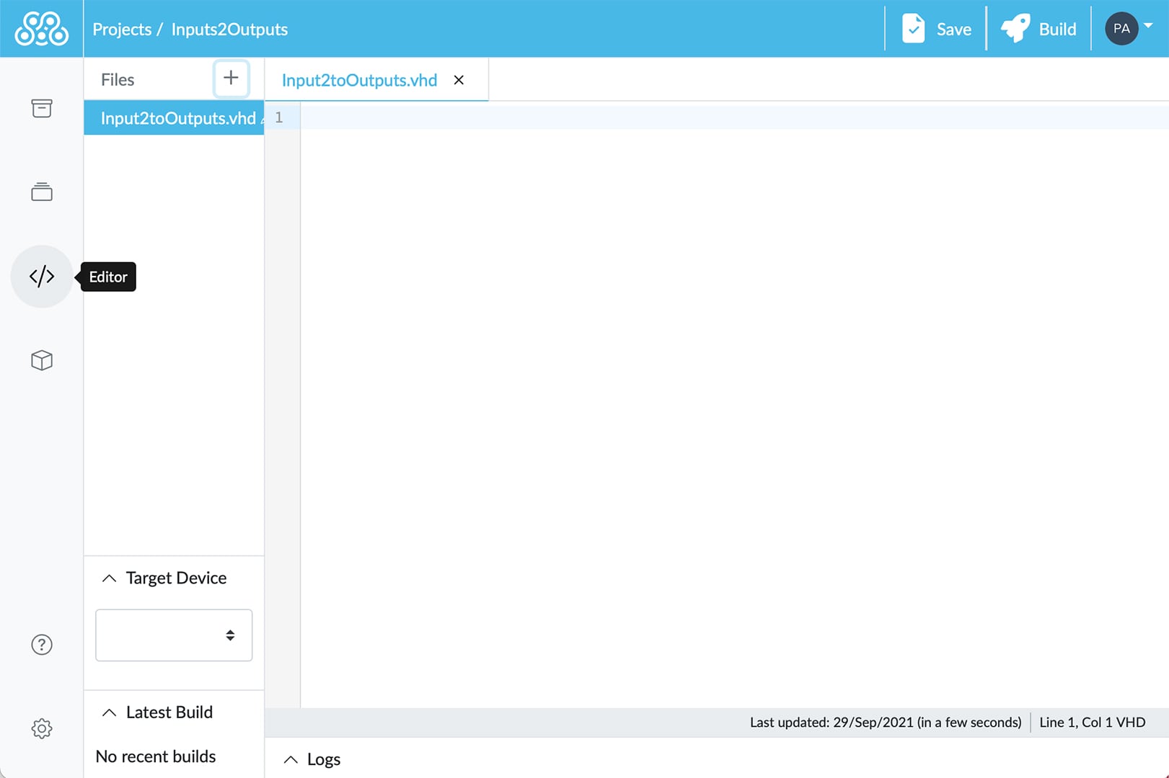The width and height of the screenshot is (1169, 778).
Task: Select Input2toOutputs.vhd in Files list
Action: click(x=177, y=118)
